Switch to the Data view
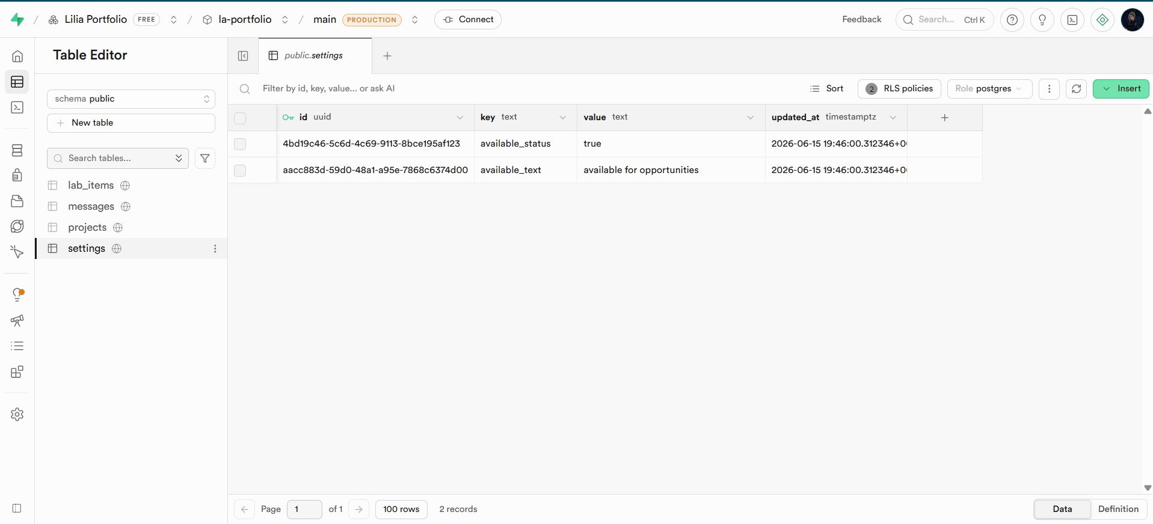 pyautogui.click(x=1062, y=509)
